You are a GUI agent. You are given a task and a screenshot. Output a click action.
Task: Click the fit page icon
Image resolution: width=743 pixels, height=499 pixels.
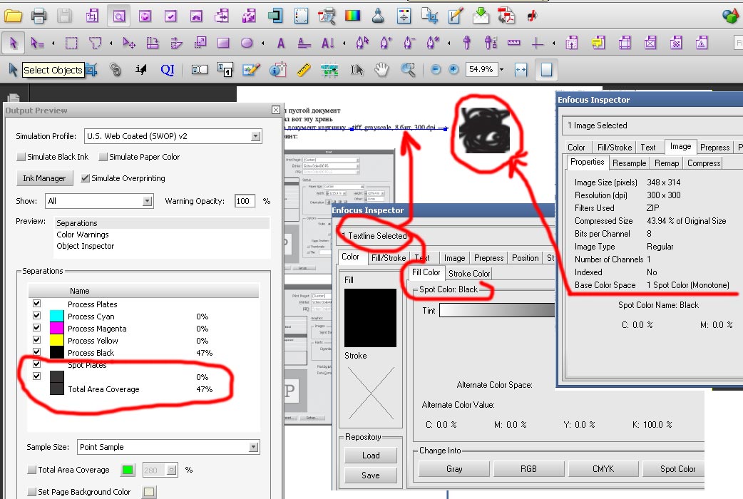[x=546, y=70]
